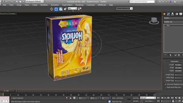Click the time slider showing 0 / 100

click(7, 91)
